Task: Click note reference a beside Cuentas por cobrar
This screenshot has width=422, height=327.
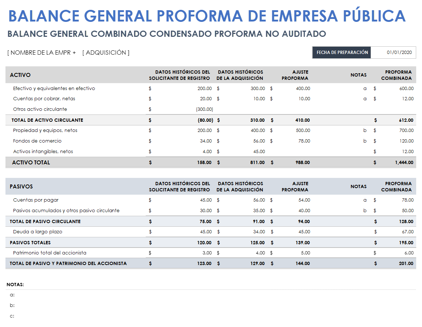Action: [365, 98]
